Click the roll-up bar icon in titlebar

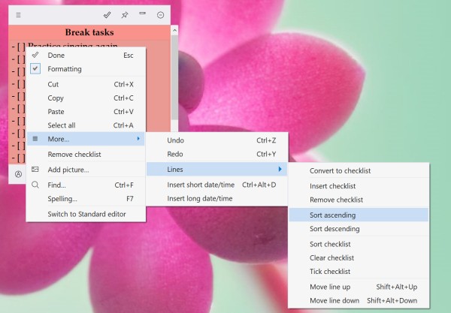[x=142, y=14]
